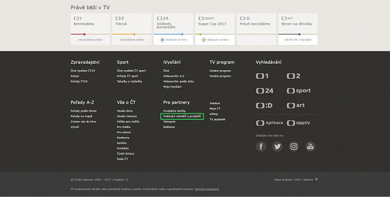390x197 pixels.
Task: Open the Strom na dřeváky programme title
Action: [x=297, y=24]
